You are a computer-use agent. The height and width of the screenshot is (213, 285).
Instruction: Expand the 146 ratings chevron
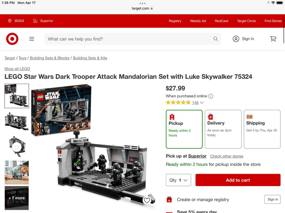point(201,103)
